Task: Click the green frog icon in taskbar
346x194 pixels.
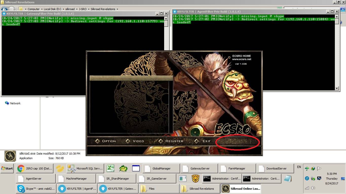Action: (x=123, y=168)
